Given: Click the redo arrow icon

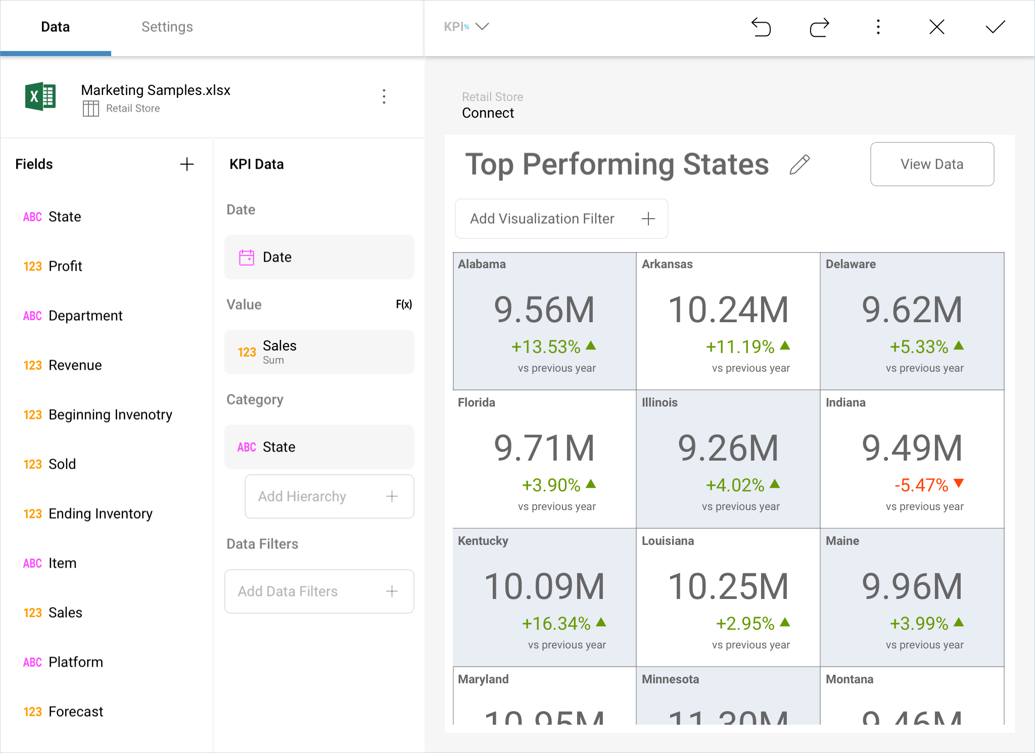Looking at the screenshot, I should [x=819, y=27].
